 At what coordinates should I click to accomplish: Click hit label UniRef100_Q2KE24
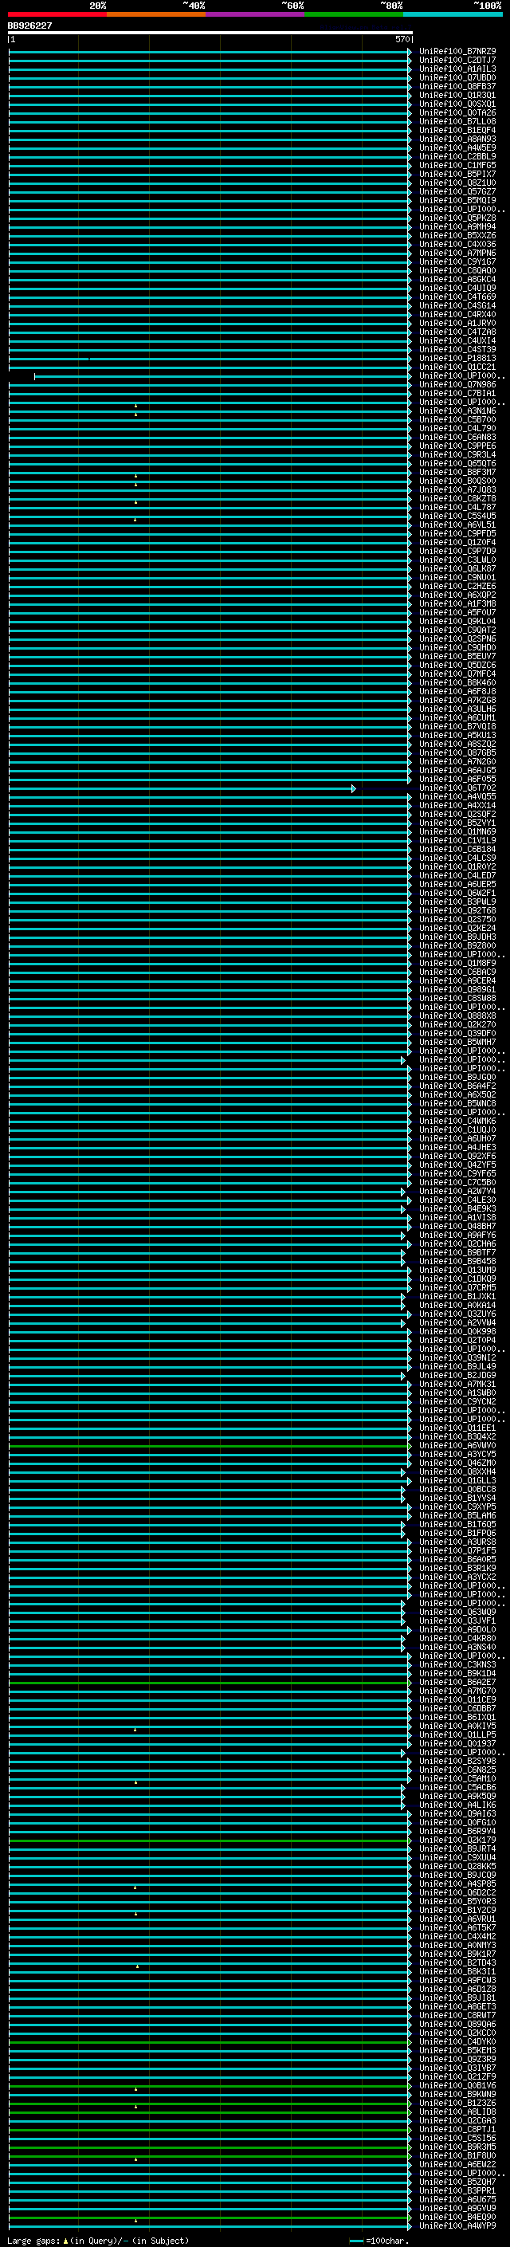457,929
